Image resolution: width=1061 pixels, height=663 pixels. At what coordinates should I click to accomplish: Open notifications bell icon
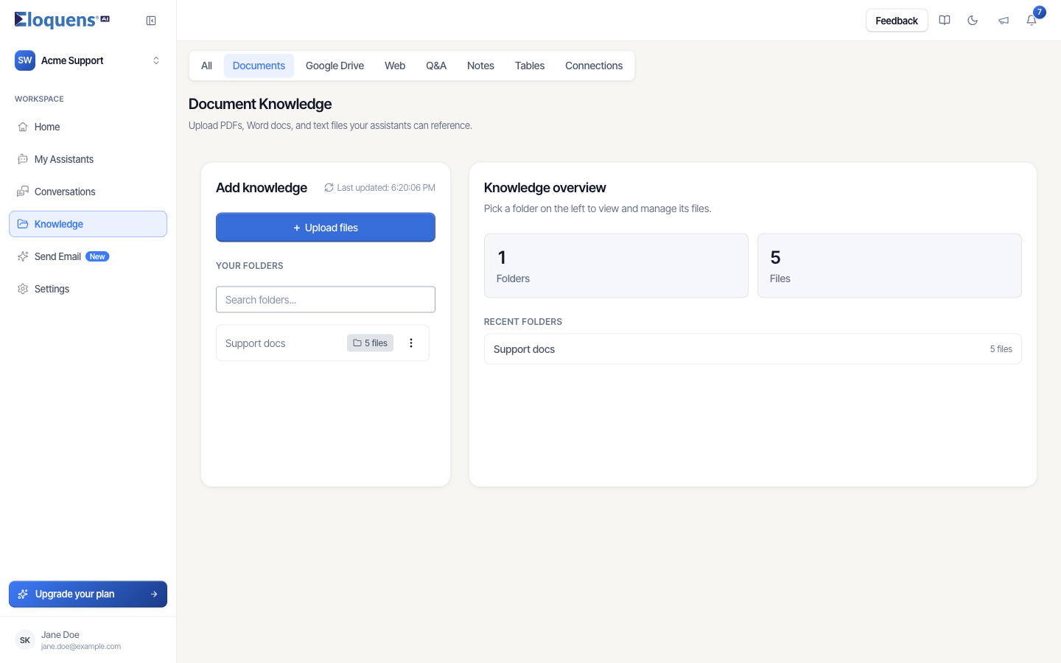(1032, 21)
